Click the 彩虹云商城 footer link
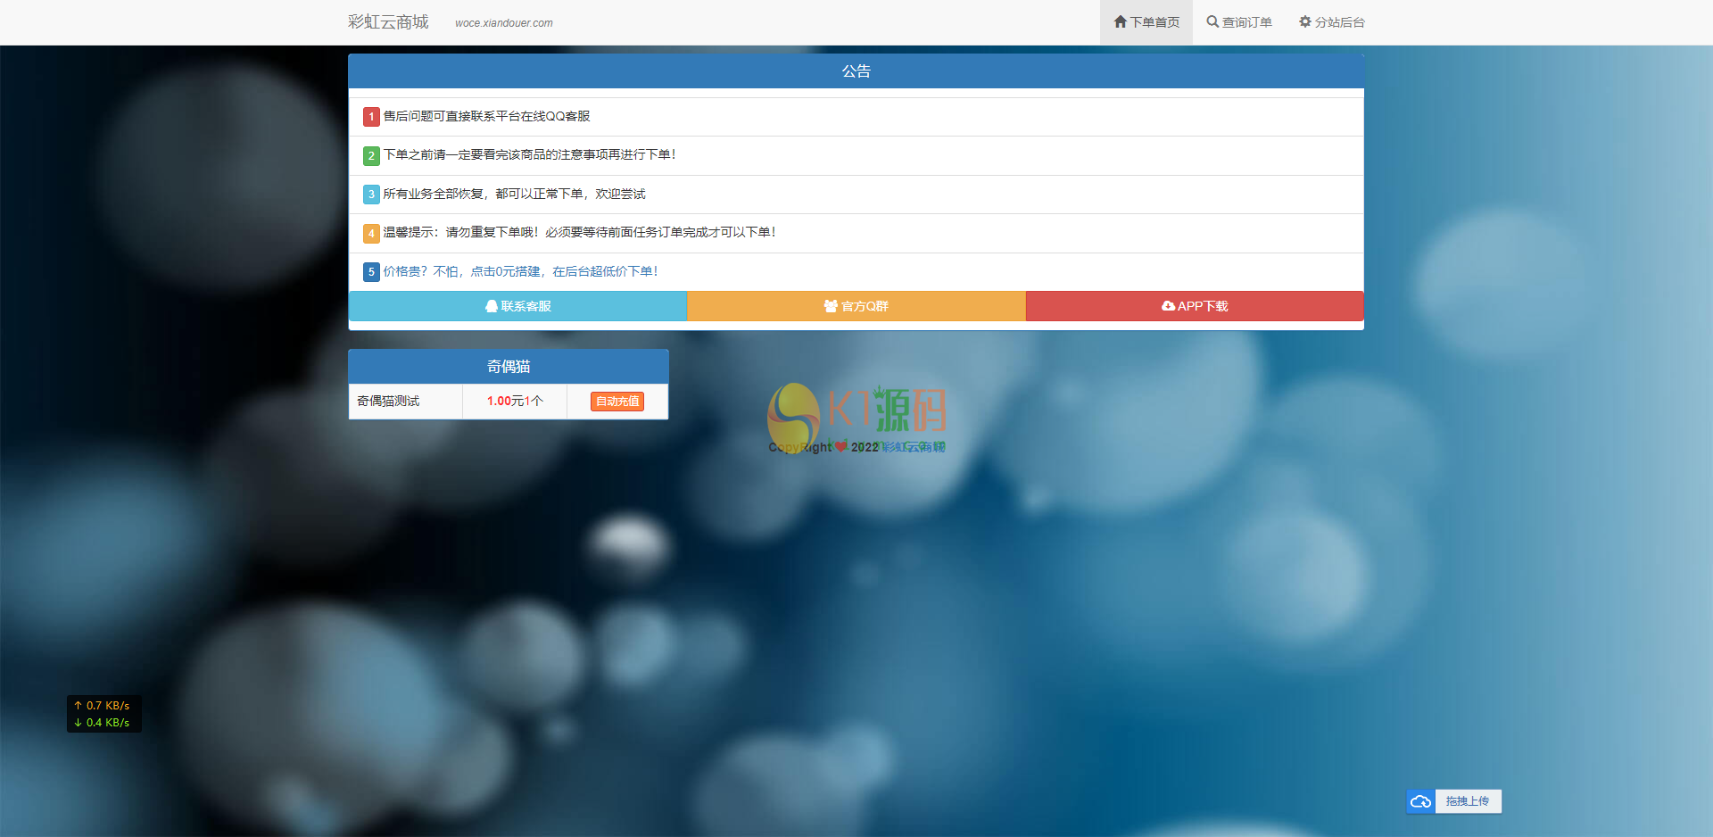 (x=913, y=447)
